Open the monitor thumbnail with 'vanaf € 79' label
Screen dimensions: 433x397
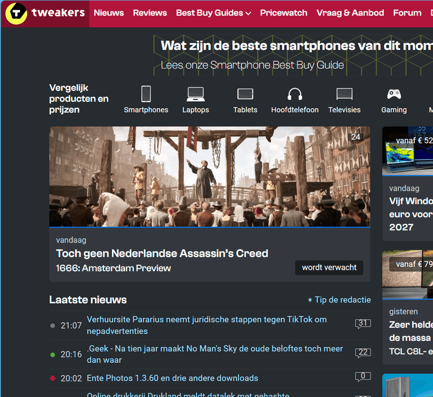click(x=408, y=275)
